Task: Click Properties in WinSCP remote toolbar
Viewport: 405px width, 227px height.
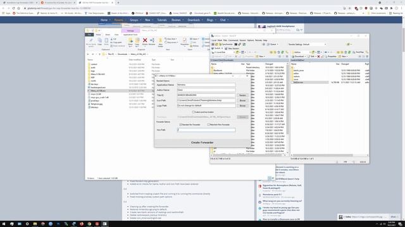Action: coord(330,56)
